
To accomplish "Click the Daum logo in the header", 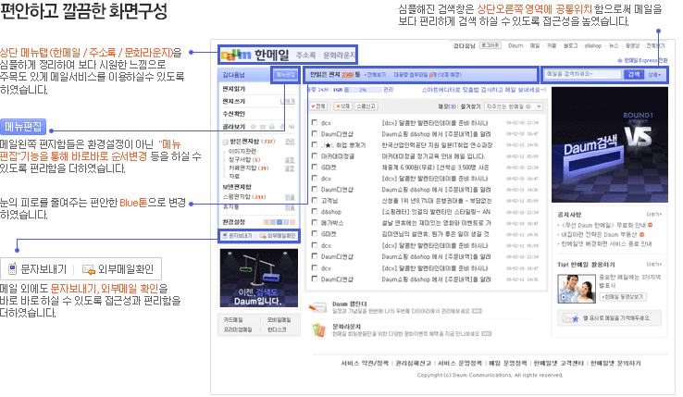I will (x=236, y=55).
